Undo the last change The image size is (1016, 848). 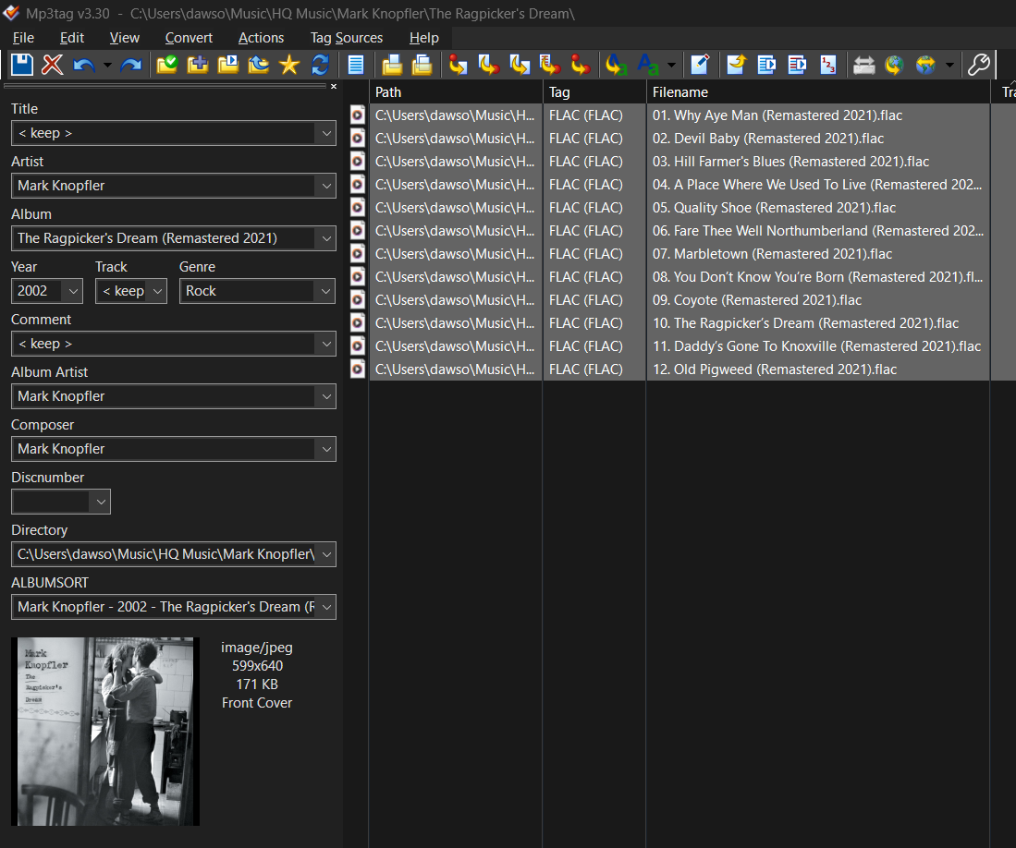(x=83, y=65)
